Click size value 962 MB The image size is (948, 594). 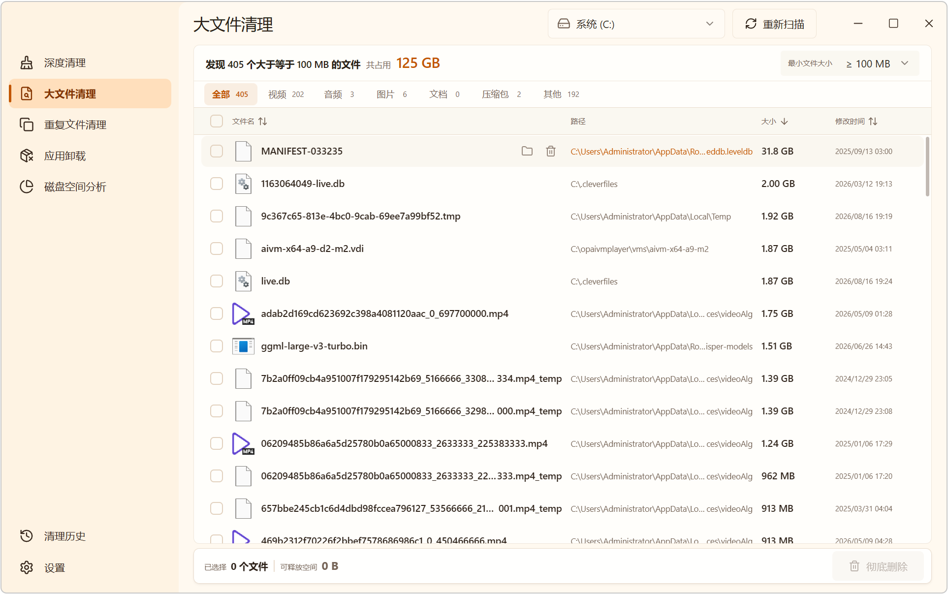[x=778, y=476]
